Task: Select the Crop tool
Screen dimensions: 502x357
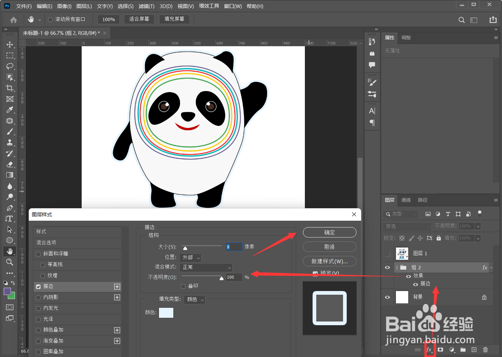Action: (10, 88)
